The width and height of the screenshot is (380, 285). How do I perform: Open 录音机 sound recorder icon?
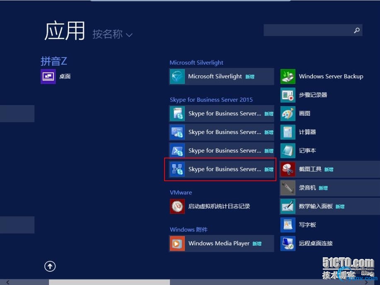coord(288,188)
